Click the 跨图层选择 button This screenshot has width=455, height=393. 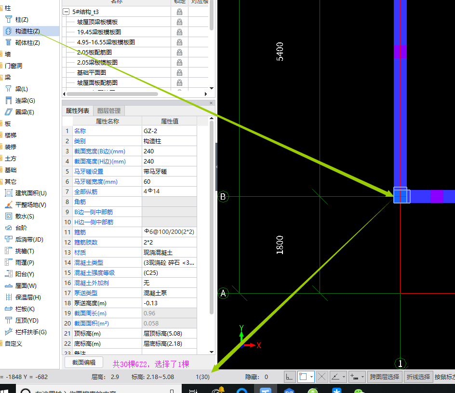pyautogui.click(x=385, y=377)
